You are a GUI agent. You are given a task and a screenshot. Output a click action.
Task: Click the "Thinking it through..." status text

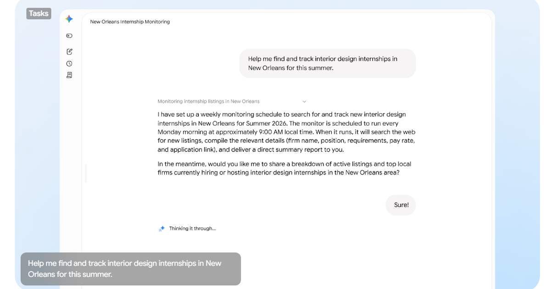[192, 228]
